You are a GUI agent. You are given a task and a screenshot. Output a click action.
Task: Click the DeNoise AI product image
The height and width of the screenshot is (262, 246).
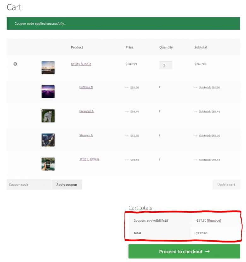[x=48, y=92]
